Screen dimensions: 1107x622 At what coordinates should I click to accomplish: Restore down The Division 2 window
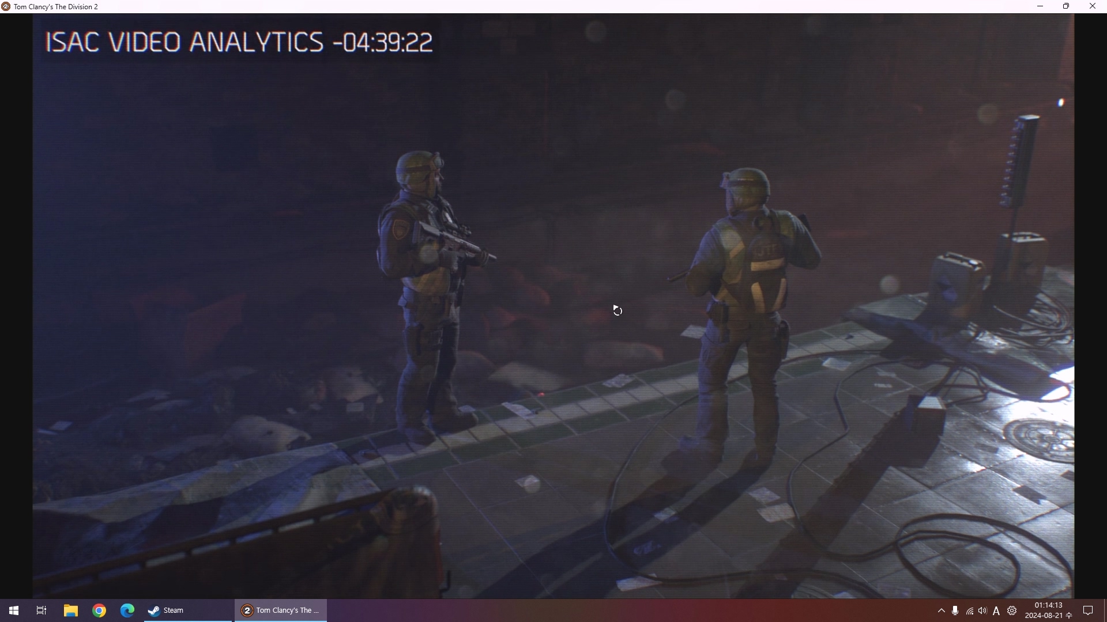1067,6
